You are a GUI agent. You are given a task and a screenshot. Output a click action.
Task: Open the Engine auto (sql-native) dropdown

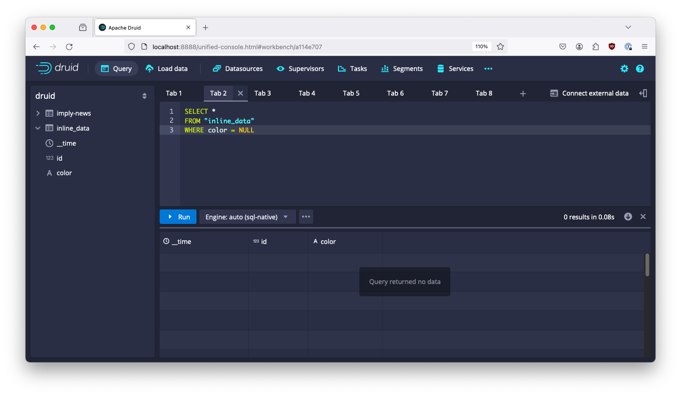click(247, 217)
